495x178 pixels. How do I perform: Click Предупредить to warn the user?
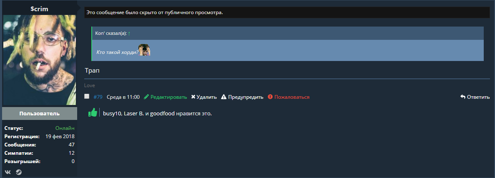242,97
